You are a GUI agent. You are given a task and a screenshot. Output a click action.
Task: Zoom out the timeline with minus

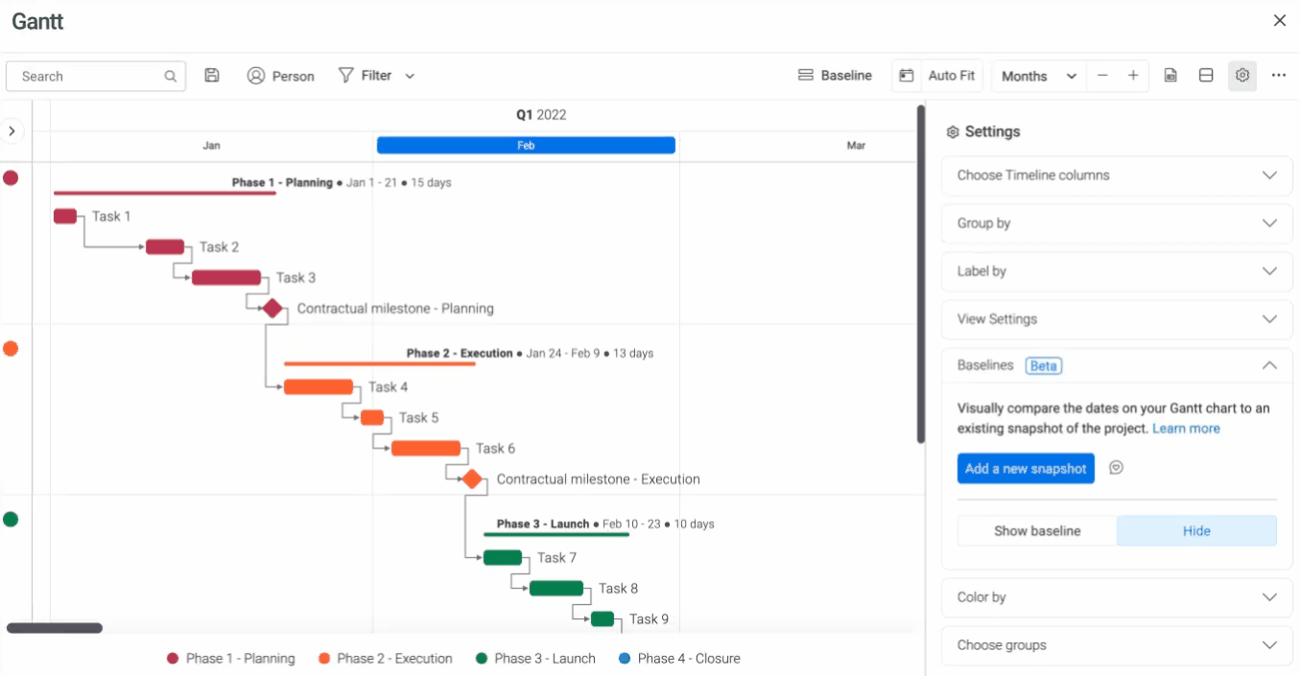(1102, 76)
